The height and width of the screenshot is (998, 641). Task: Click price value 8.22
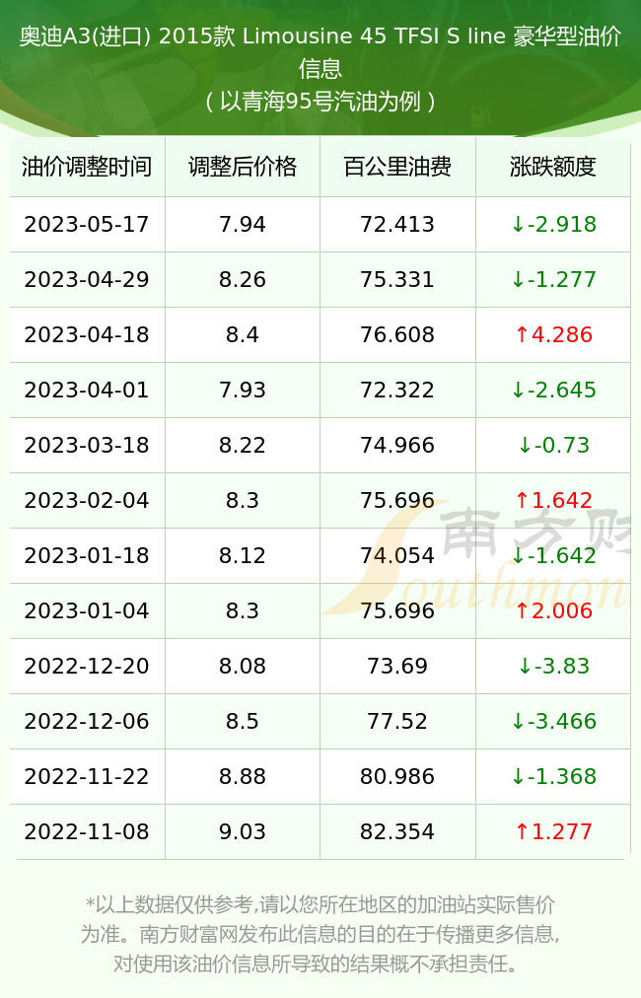click(243, 446)
